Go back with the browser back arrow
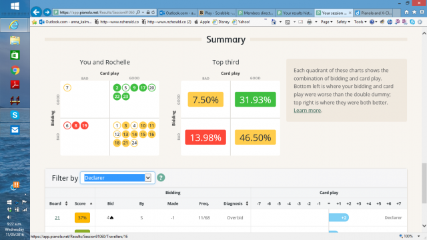Viewport: 427px width, 240px height. [36, 12]
